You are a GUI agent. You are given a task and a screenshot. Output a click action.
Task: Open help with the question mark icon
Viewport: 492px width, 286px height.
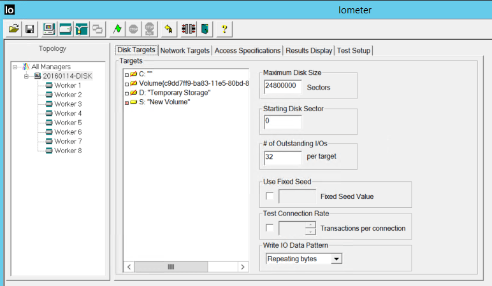pos(225,29)
